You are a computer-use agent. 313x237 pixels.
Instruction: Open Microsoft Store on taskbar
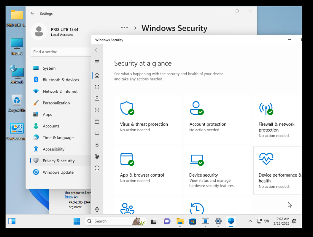pyautogui.click(x=193, y=221)
